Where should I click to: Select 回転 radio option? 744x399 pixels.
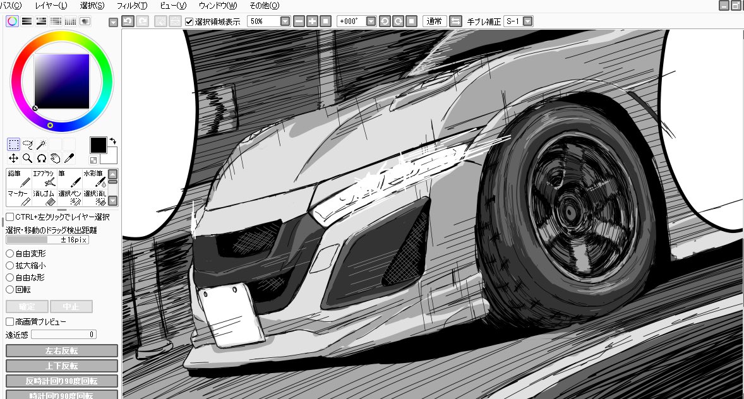tap(9, 289)
